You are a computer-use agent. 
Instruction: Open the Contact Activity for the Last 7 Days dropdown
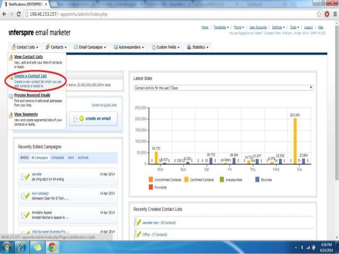tap(223, 88)
